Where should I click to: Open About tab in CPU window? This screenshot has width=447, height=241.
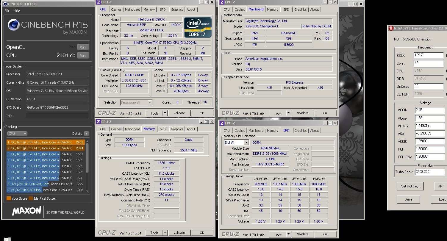tap(191, 10)
